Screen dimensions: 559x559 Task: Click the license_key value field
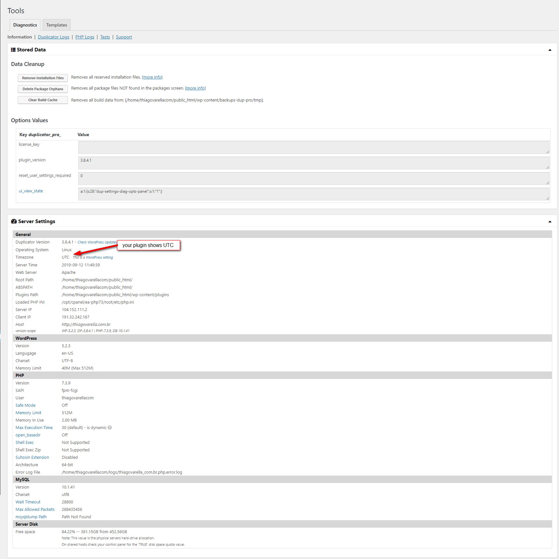pyautogui.click(x=314, y=147)
